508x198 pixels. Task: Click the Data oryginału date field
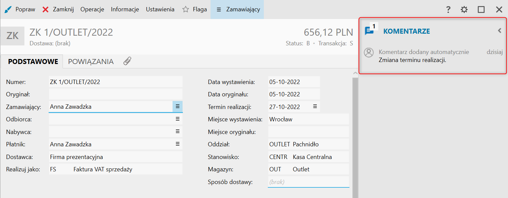[294, 94]
